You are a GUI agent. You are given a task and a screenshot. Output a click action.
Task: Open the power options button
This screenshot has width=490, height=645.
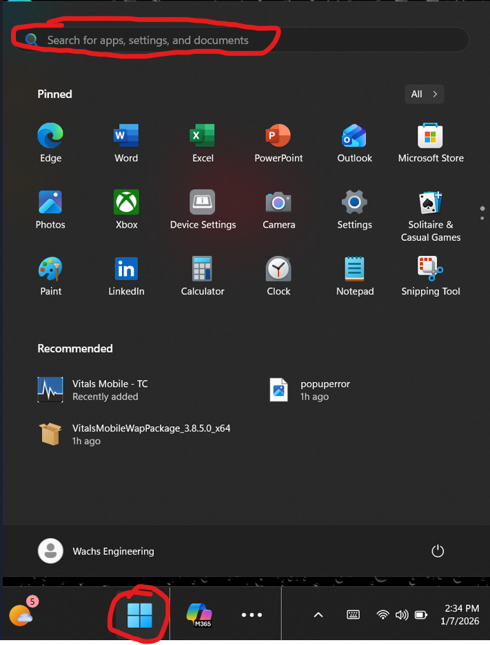pyautogui.click(x=438, y=550)
